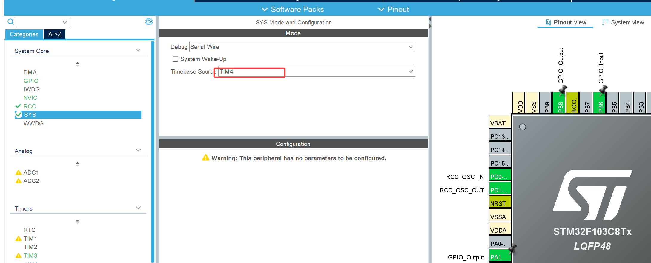This screenshot has height=263, width=651.
Task: Click the pushpin on pin PB8
Action: (563, 90)
